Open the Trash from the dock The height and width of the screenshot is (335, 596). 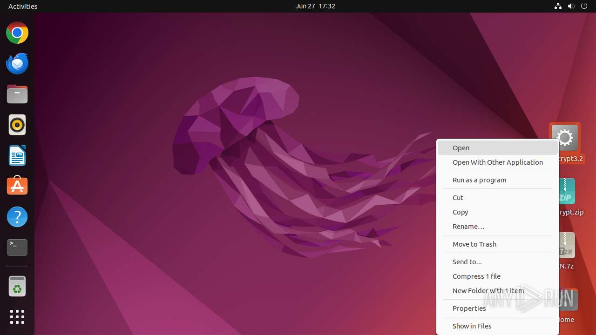tap(17, 287)
